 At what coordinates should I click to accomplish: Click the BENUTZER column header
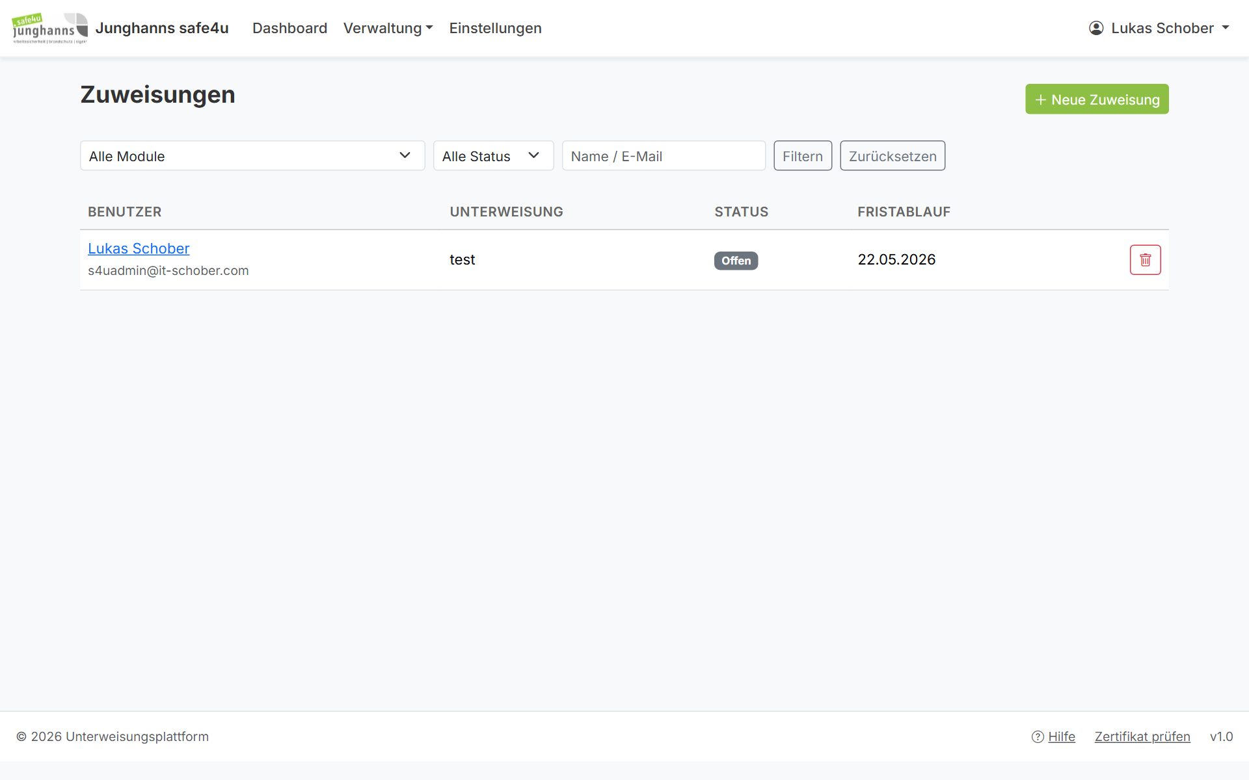[x=125, y=212]
